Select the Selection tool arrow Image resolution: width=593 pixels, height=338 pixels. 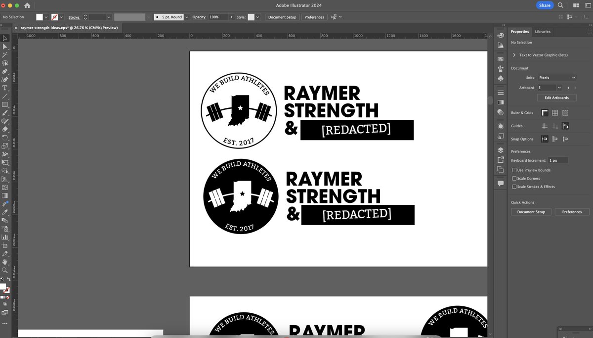5,38
